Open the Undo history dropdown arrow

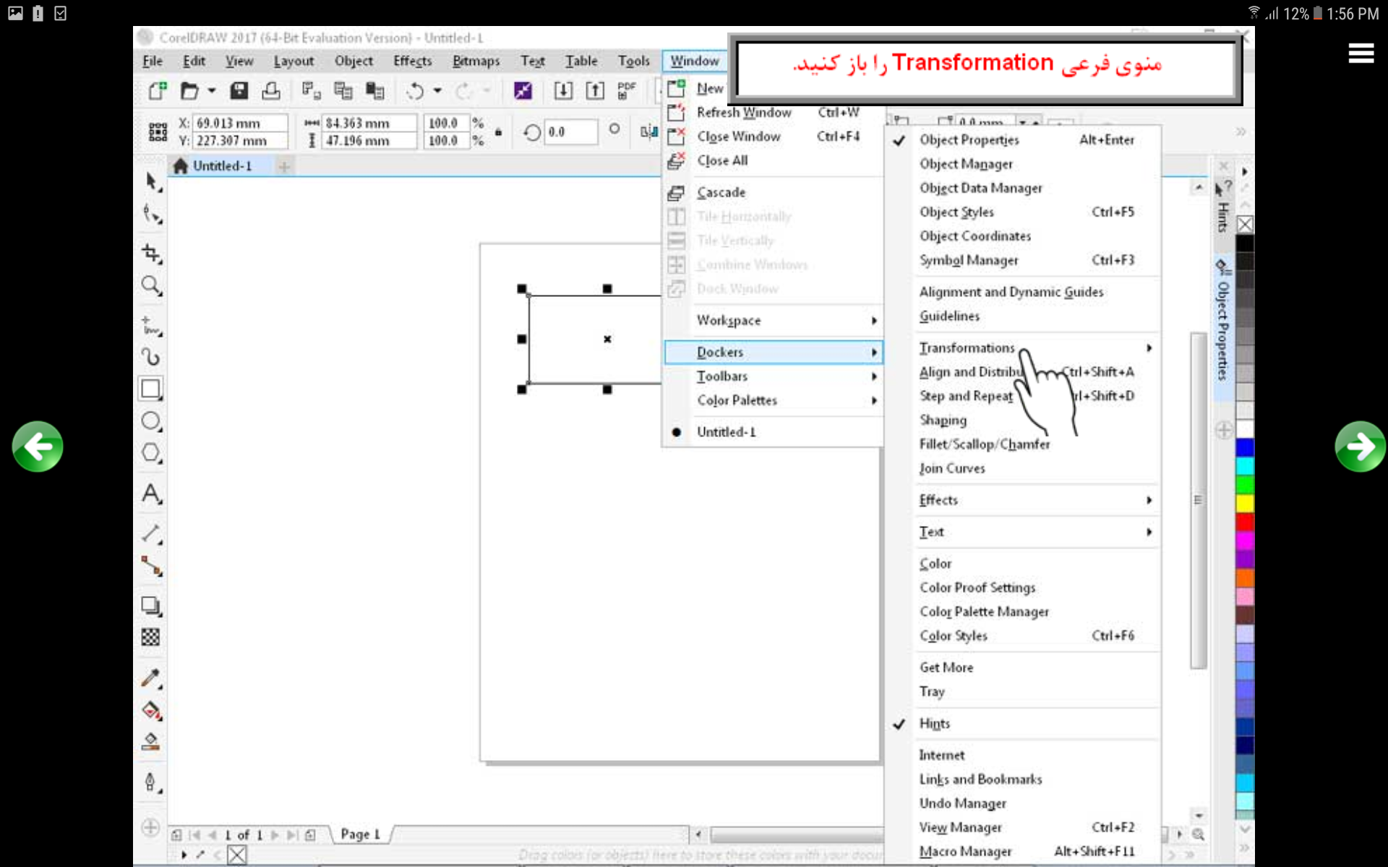click(437, 91)
